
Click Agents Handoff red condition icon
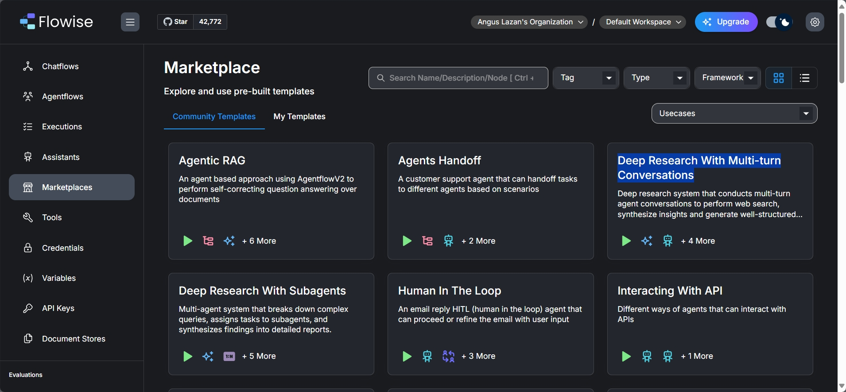(427, 241)
